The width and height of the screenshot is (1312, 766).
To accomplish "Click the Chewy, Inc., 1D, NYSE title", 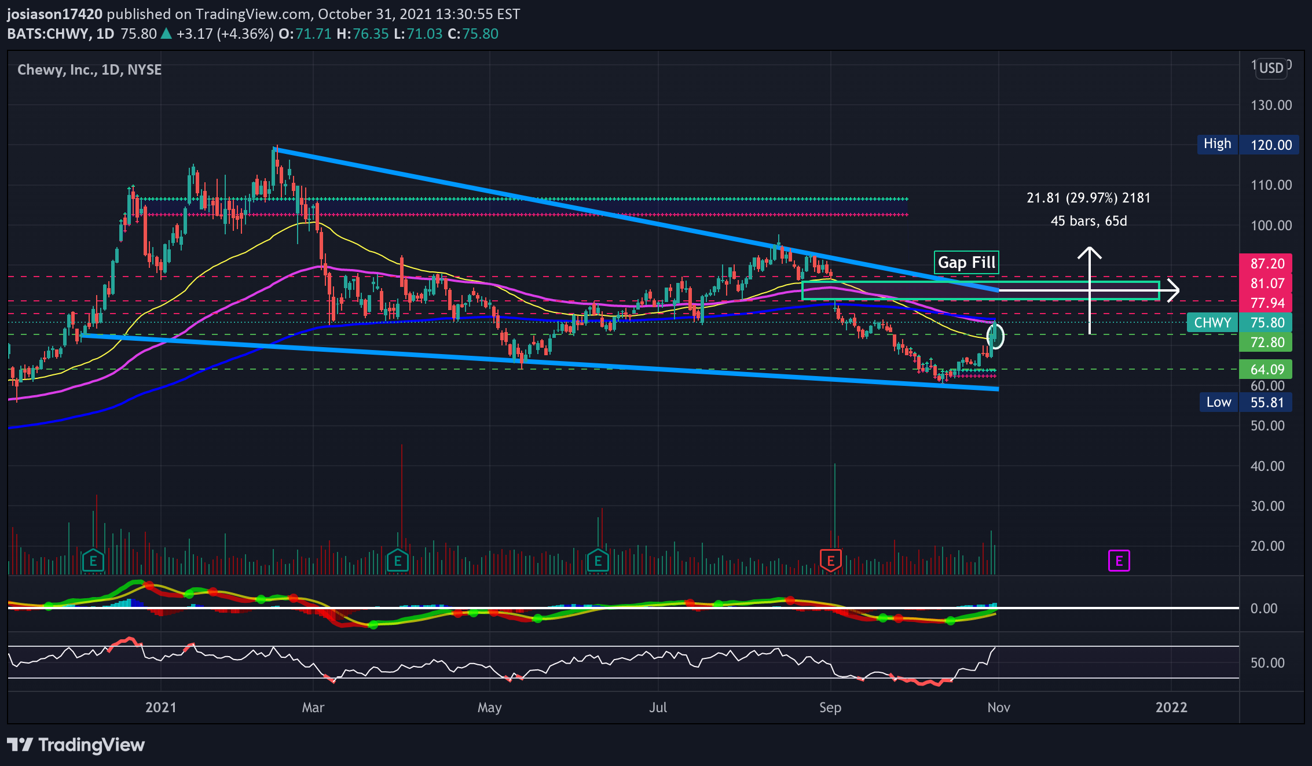I will [x=90, y=70].
